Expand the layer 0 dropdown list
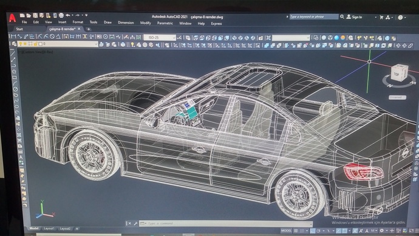Screen dimensions: 419x236 click(96, 44)
